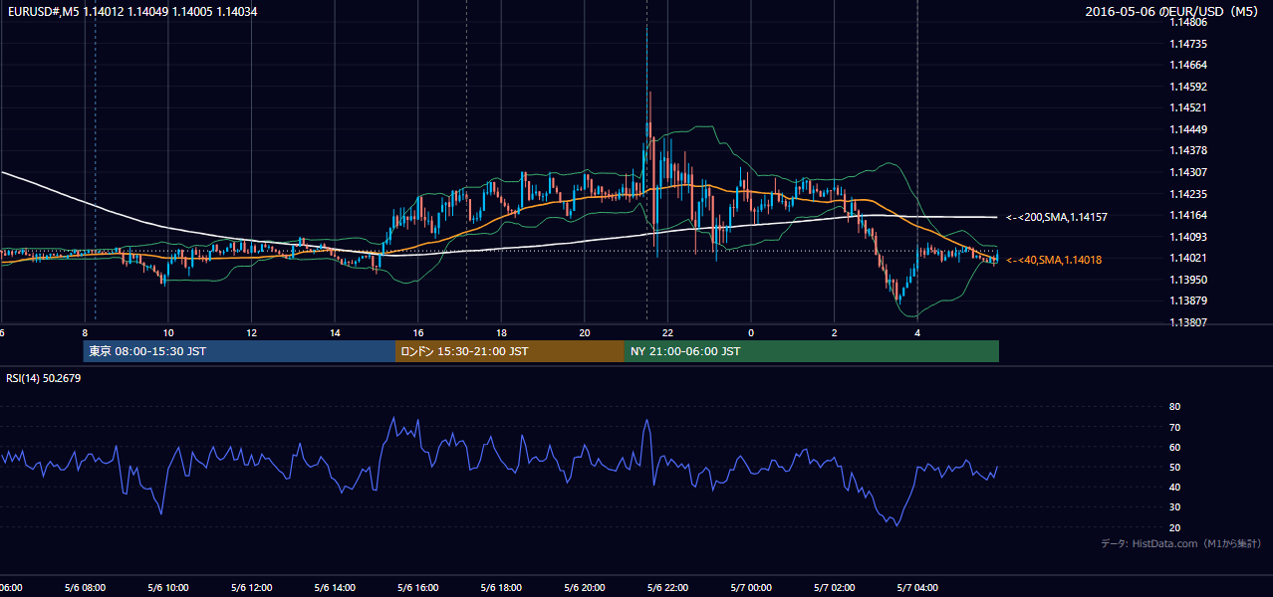The height and width of the screenshot is (597, 1273).
Task: Click RSI scale value 70
Action: click(x=1174, y=427)
